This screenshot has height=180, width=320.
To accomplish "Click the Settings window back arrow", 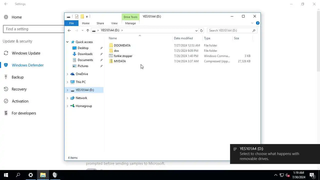I will [x=6, y=4].
